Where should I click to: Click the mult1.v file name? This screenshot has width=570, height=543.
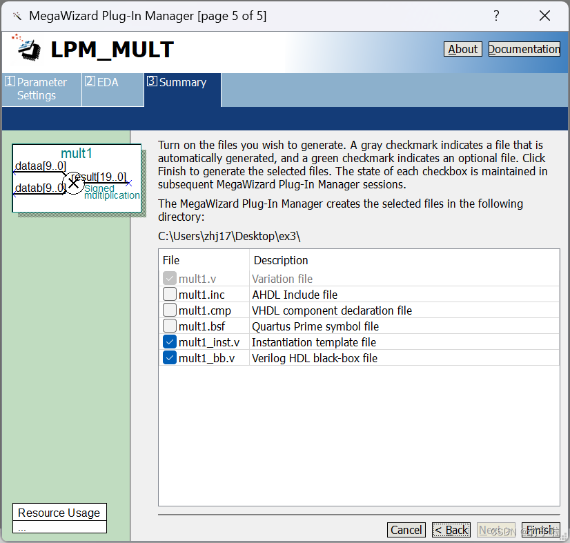[197, 279]
